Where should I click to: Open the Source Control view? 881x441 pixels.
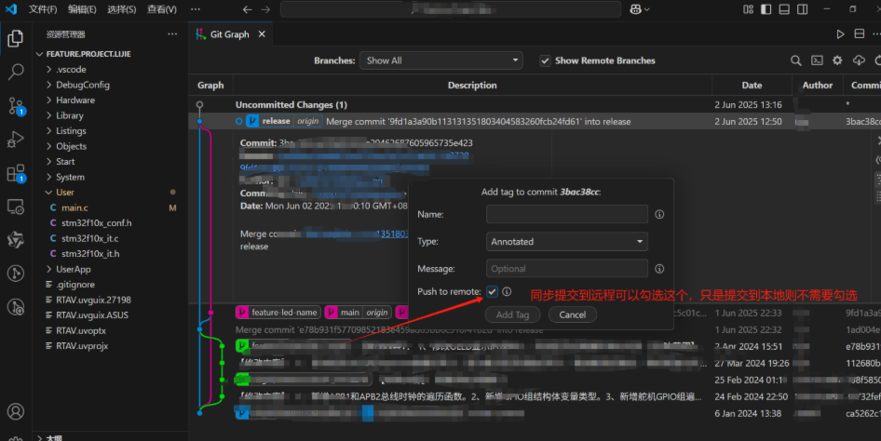(16, 105)
